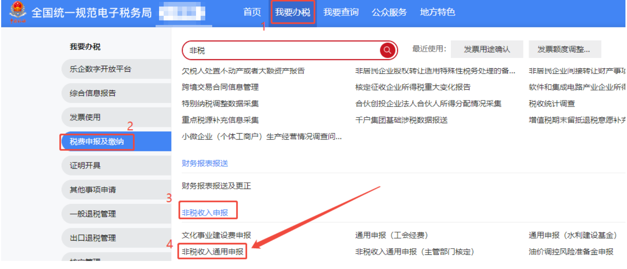This screenshot has height=269, width=627.
Task: Switch to 公众服务 tab
Action: pyautogui.click(x=389, y=12)
